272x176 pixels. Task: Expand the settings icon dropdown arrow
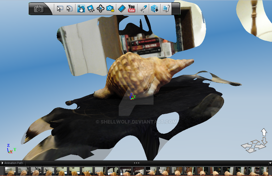[166, 12]
